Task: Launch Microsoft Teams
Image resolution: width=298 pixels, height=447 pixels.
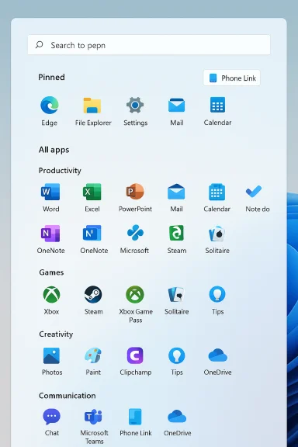Action: click(94, 426)
